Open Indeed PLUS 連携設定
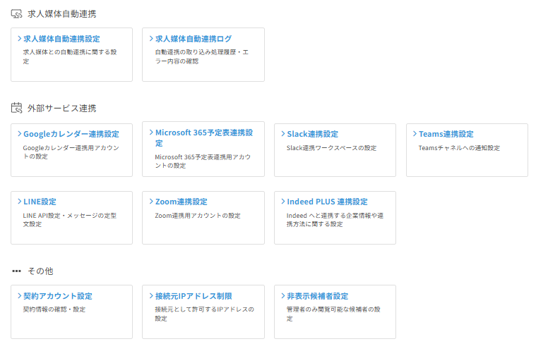536x351 pixels. (x=327, y=202)
